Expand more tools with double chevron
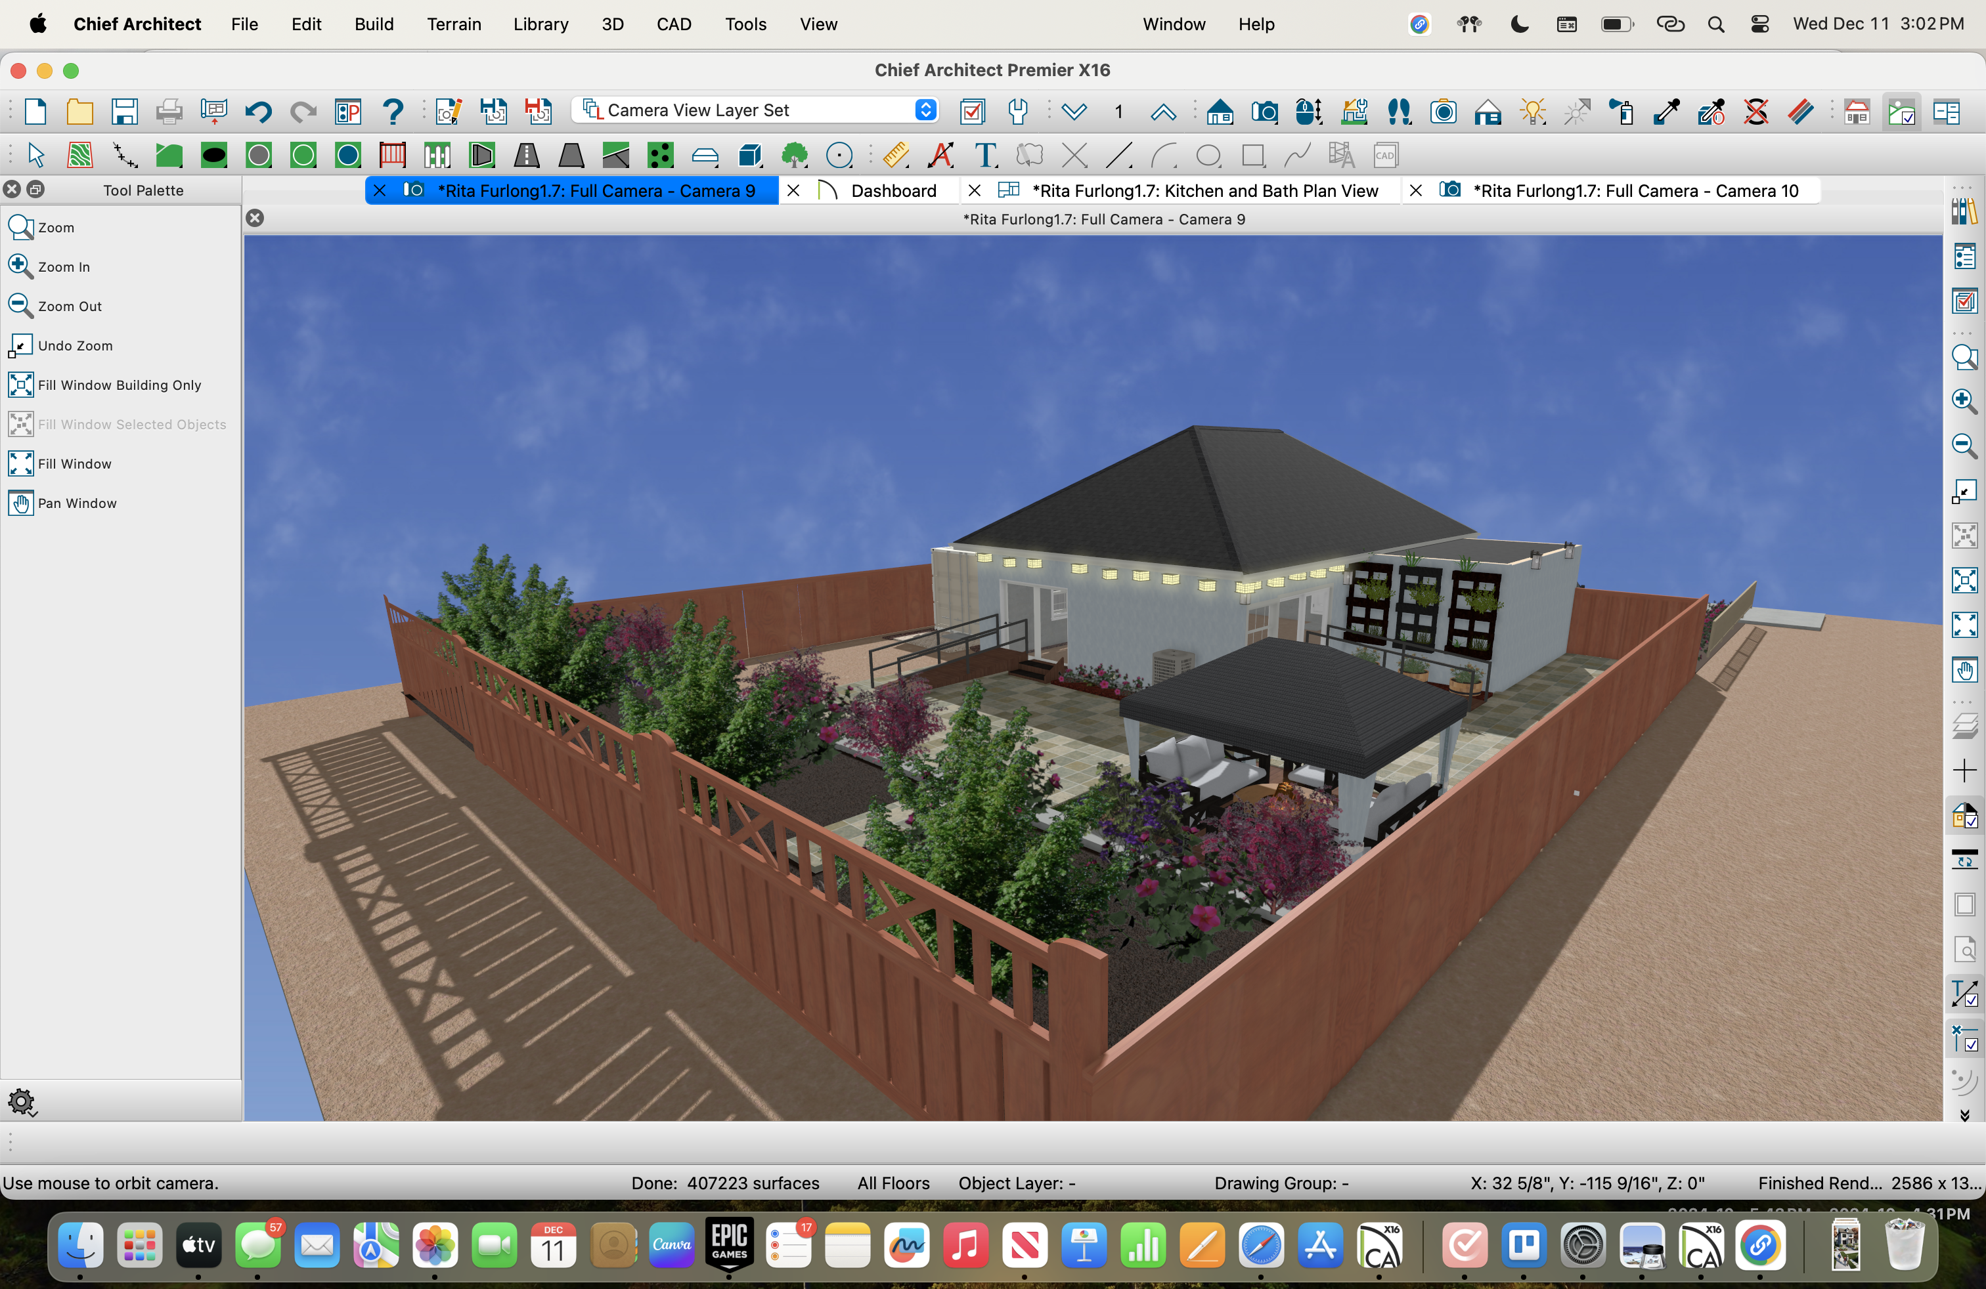The height and width of the screenshot is (1289, 1986). (1964, 1116)
